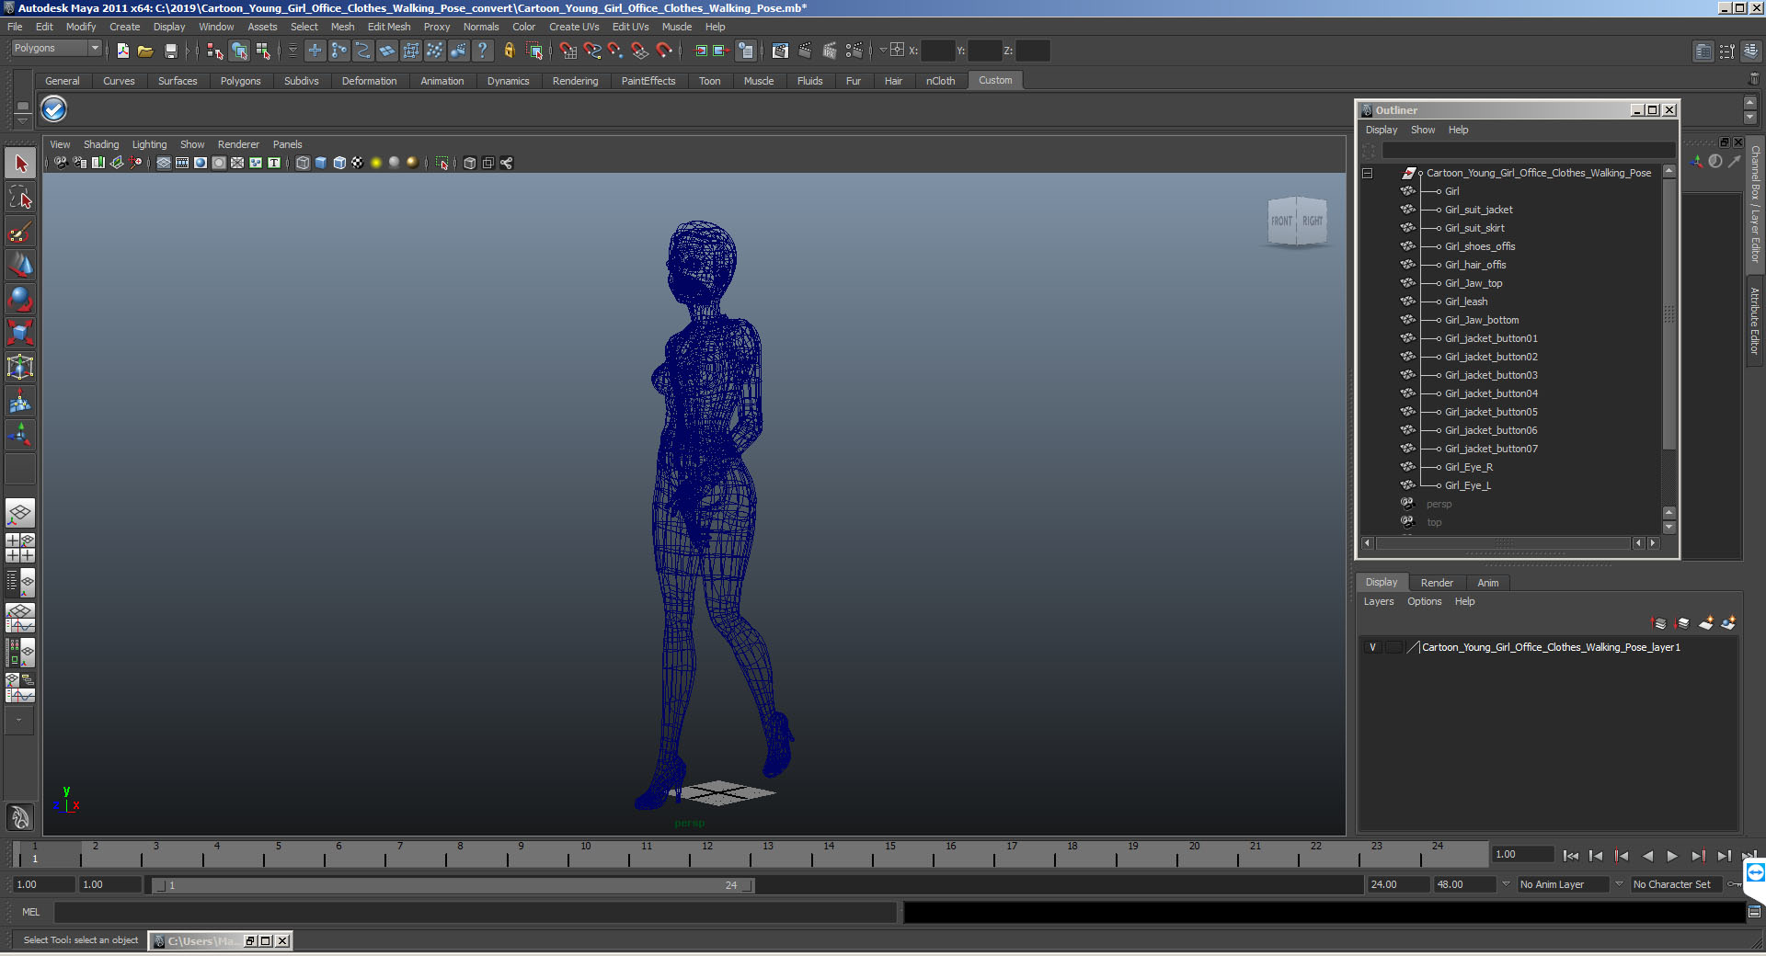Click the Snap to curves magnet icon
This screenshot has width=1766, height=956.
(591, 51)
